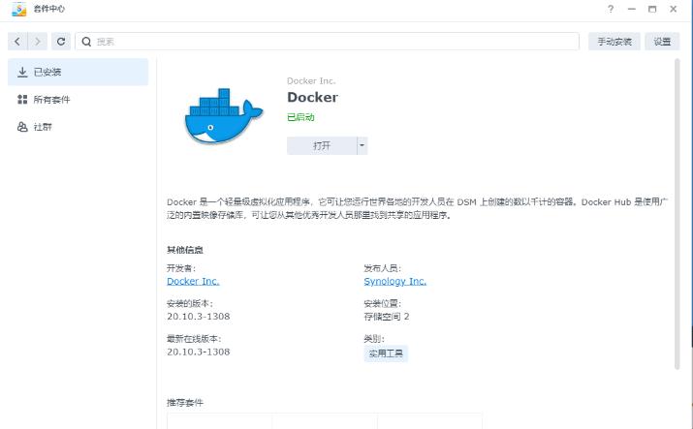Click installed version 20.10.3-1308 value
Viewport: 693px width, 429px height.
pyautogui.click(x=199, y=317)
